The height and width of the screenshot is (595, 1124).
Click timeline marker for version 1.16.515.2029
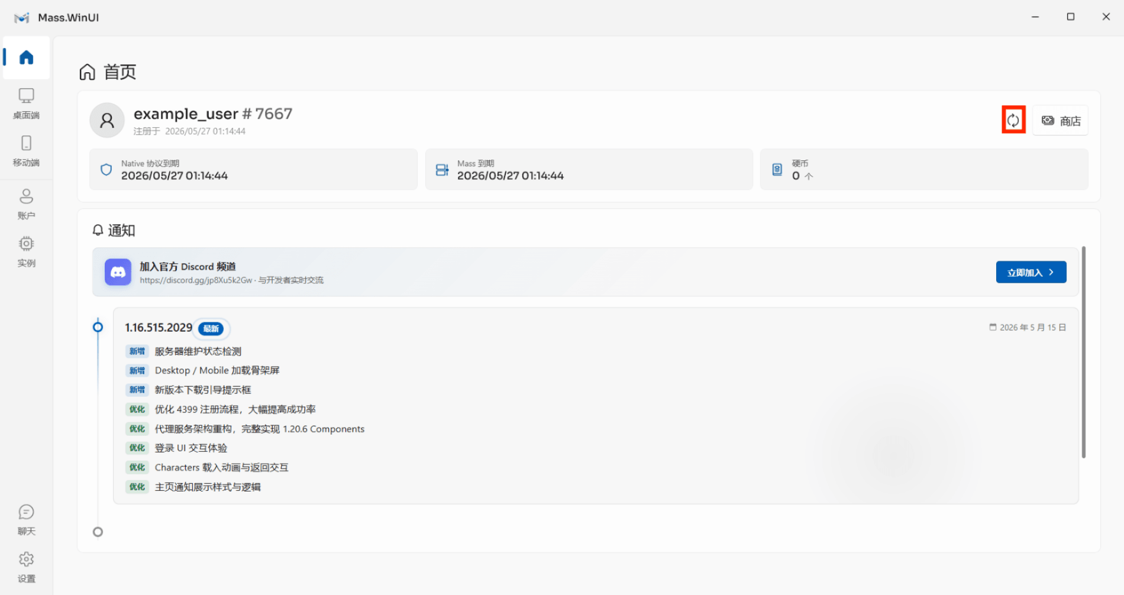coord(98,327)
